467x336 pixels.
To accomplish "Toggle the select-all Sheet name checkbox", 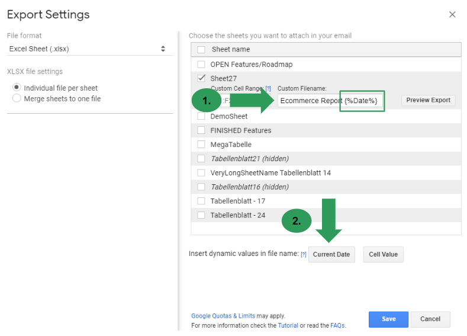I will pos(201,50).
